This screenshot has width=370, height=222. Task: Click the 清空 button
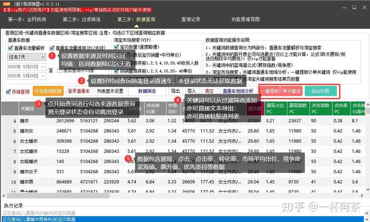tap(209, 91)
